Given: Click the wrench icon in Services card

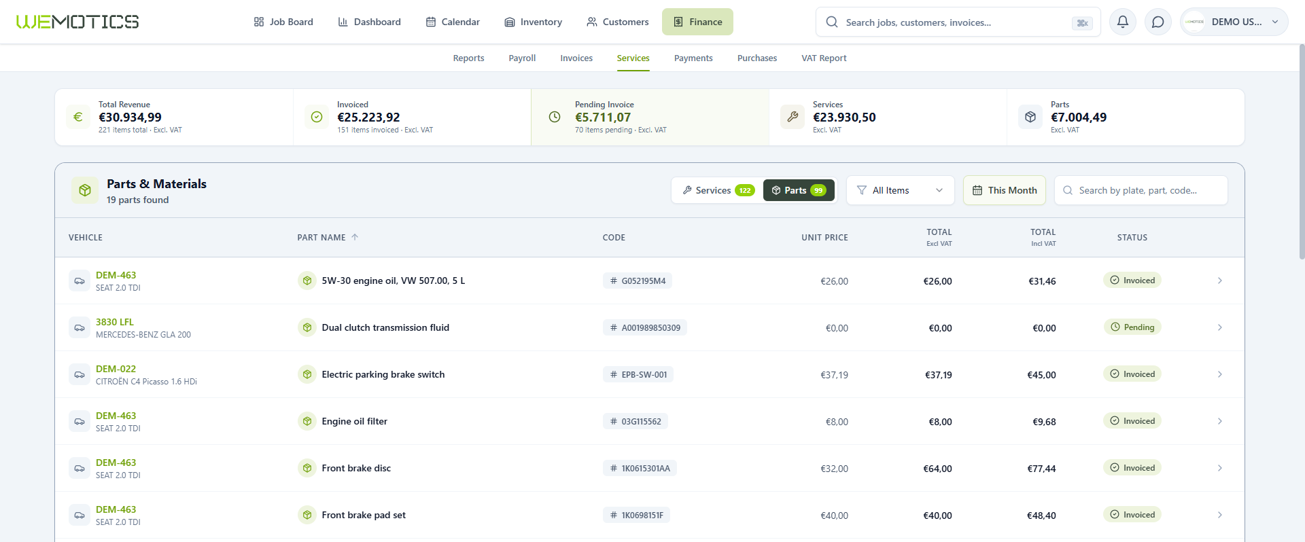Looking at the screenshot, I should [793, 117].
